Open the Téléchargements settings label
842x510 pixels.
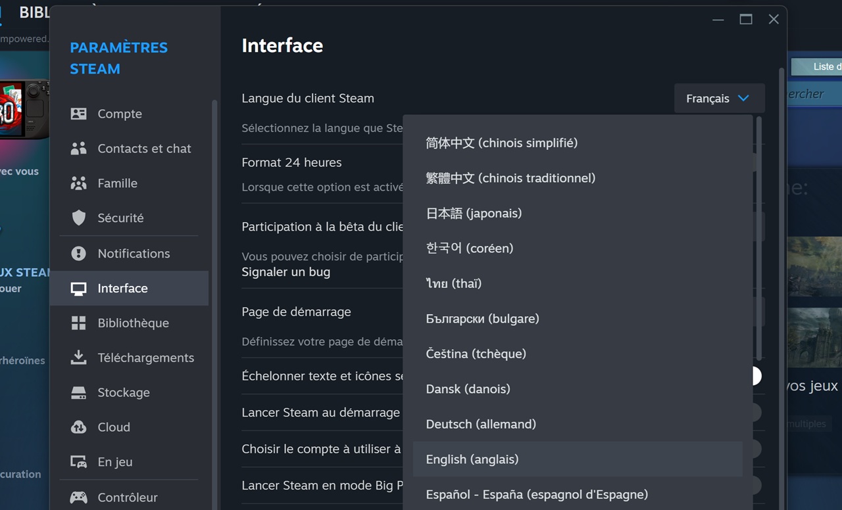click(x=145, y=358)
